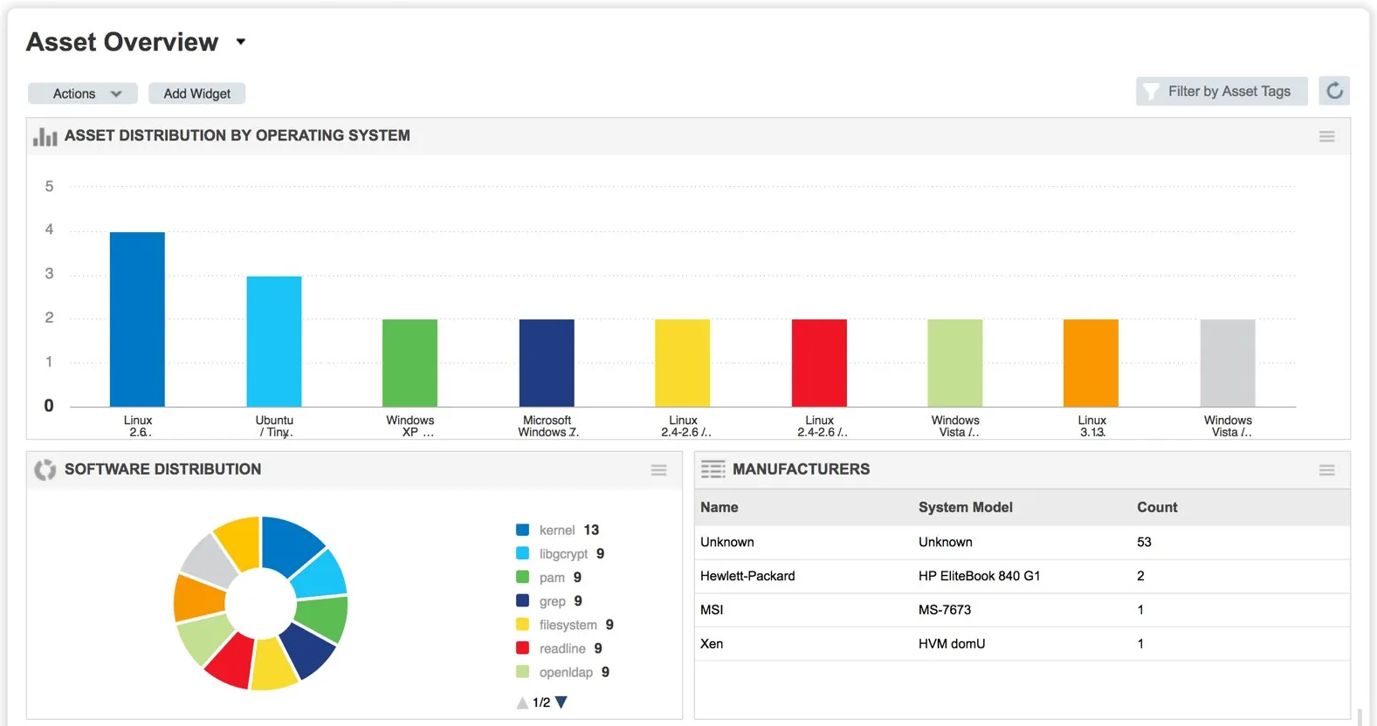Open the Manufacturers widget menu icon
Viewport: 1377px width, 726px height.
click(1326, 470)
